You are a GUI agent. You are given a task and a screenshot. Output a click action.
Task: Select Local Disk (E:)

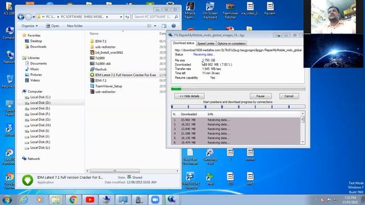coord(40,108)
